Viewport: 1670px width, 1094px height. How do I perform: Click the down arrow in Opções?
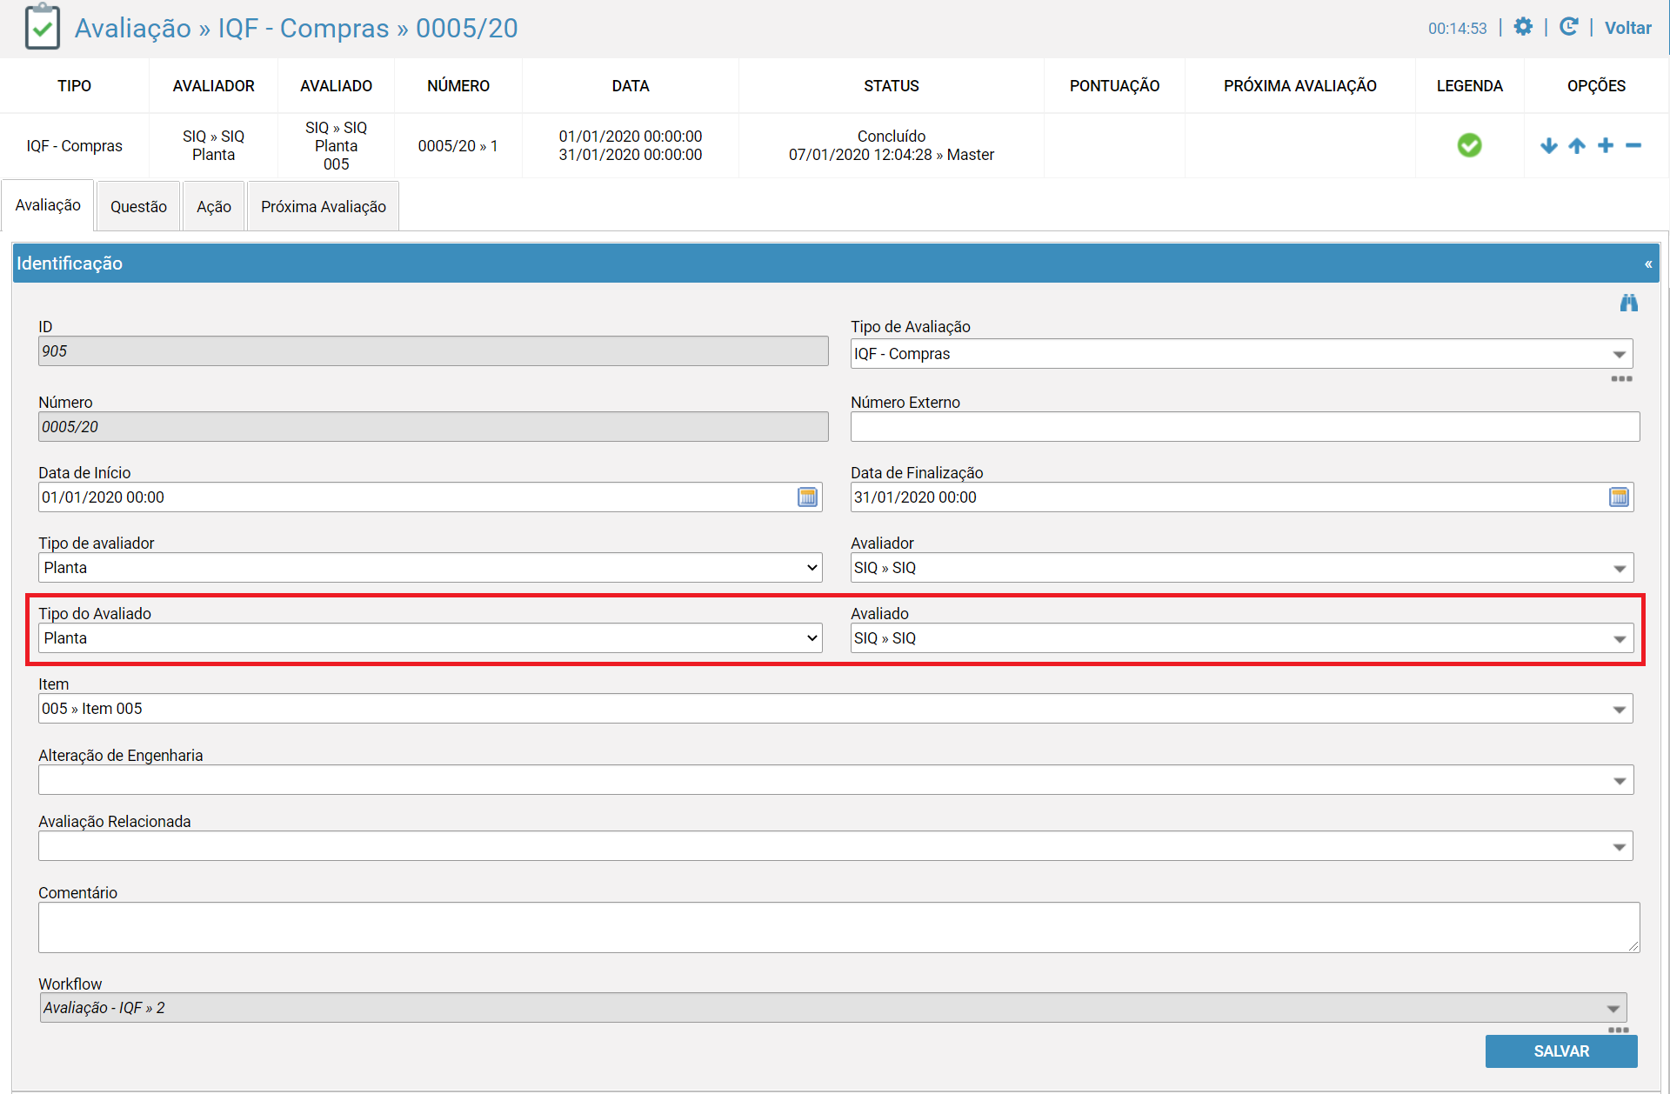[x=1548, y=145]
